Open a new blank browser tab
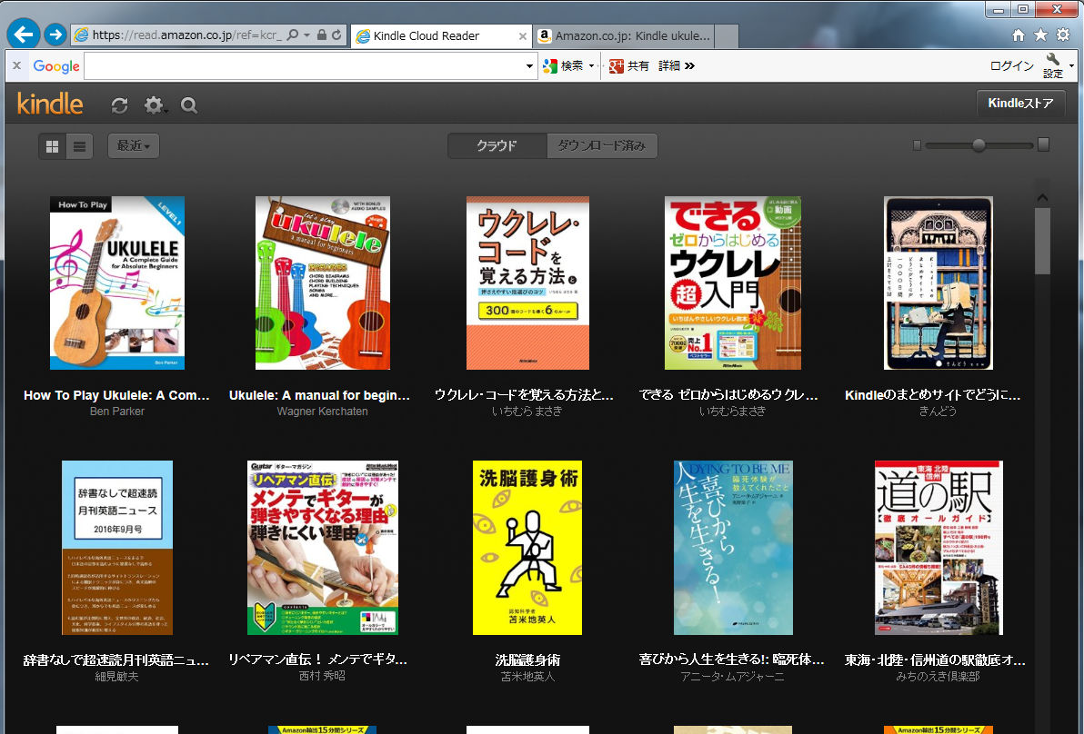Image resolution: width=1084 pixels, height=734 pixels. coord(727,36)
